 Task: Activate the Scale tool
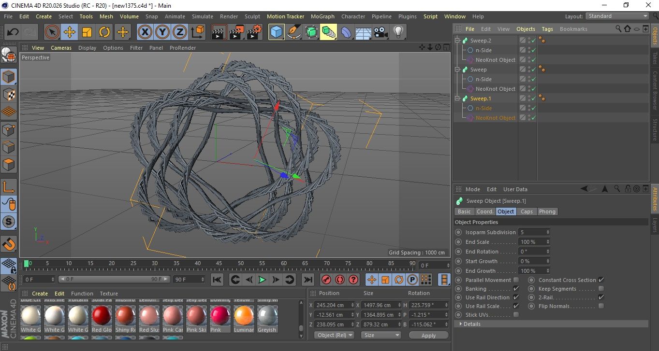click(87, 32)
